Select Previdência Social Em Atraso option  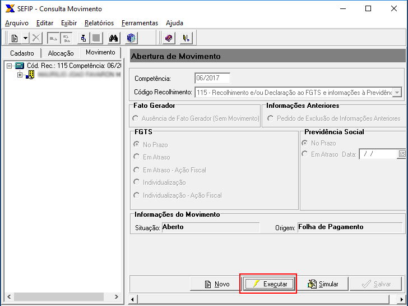pos(305,154)
